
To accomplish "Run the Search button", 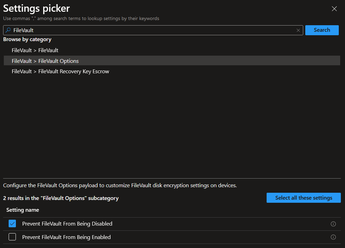I will click(x=322, y=30).
